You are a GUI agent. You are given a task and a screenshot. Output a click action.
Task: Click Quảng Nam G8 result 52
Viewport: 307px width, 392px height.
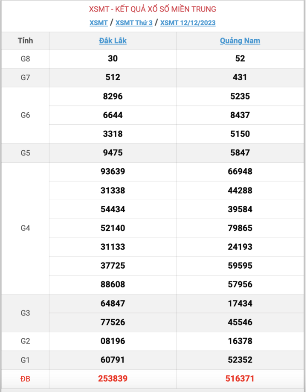click(240, 59)
